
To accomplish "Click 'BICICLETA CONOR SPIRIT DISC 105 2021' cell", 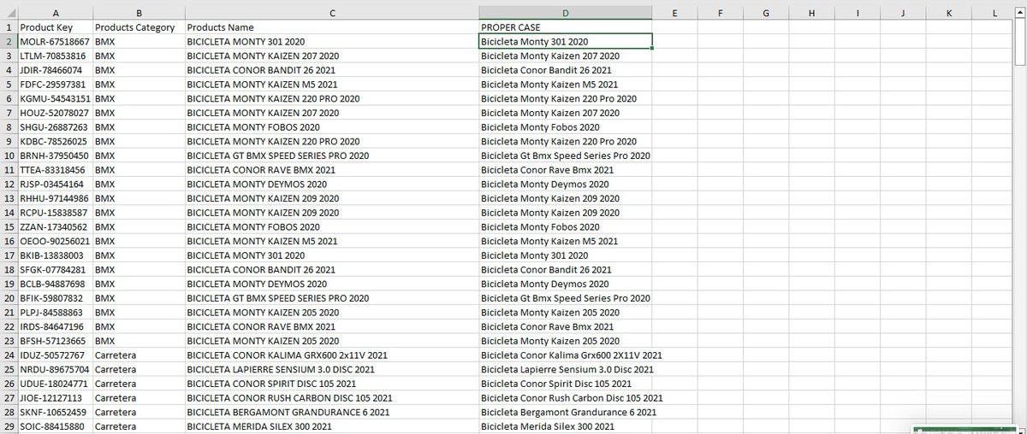I will pos(331,384).
